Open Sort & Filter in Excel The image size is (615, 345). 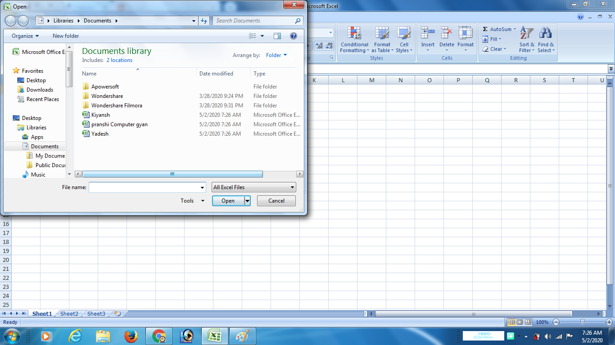527,40
